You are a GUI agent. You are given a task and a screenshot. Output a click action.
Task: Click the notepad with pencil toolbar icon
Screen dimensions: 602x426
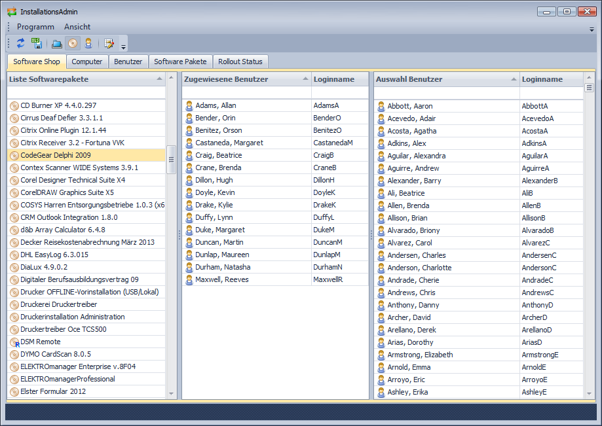click(x=109, y=44)
